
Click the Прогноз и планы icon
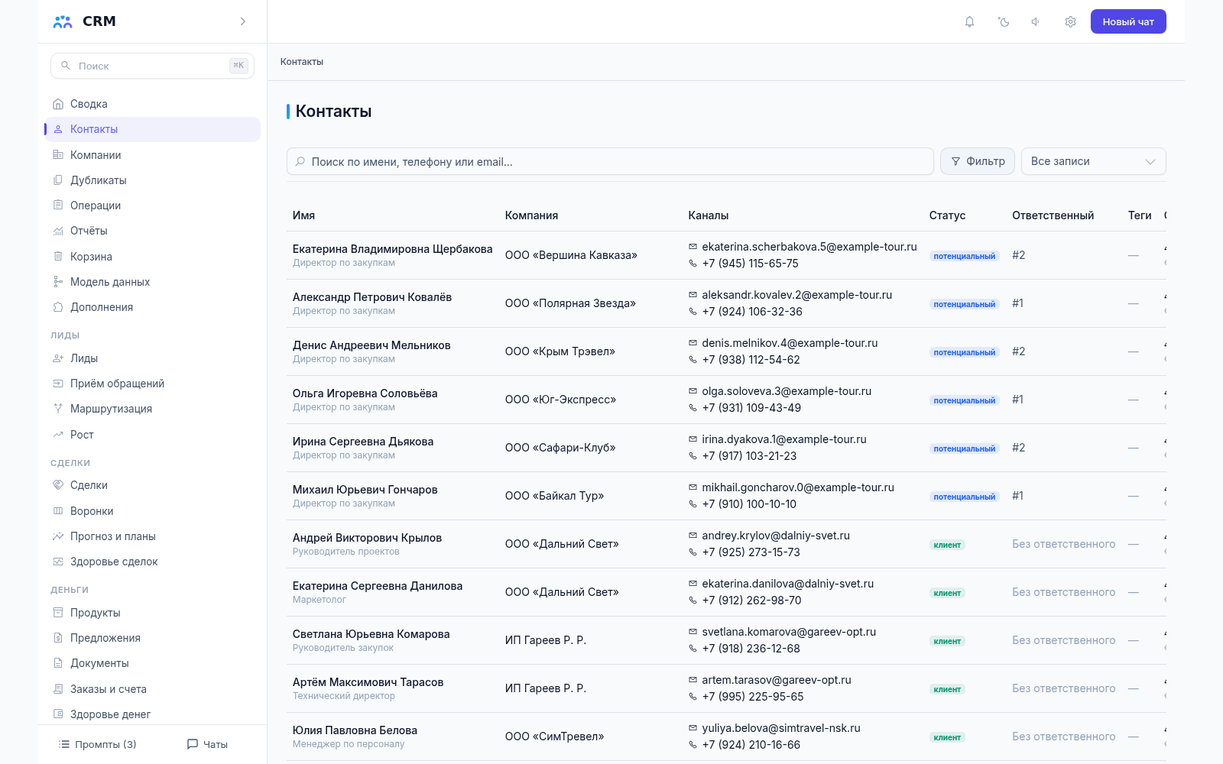point(58,536)
